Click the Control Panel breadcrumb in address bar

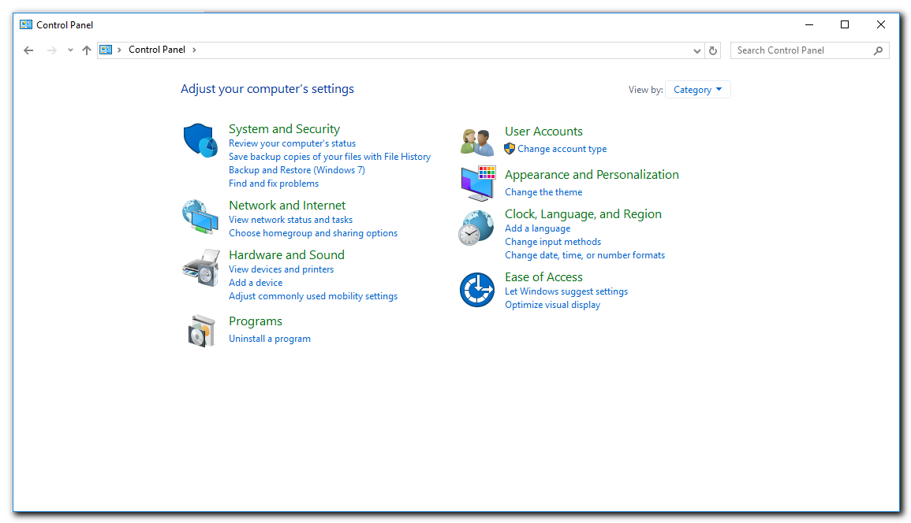pyautogui.click(x=157, y=50)
